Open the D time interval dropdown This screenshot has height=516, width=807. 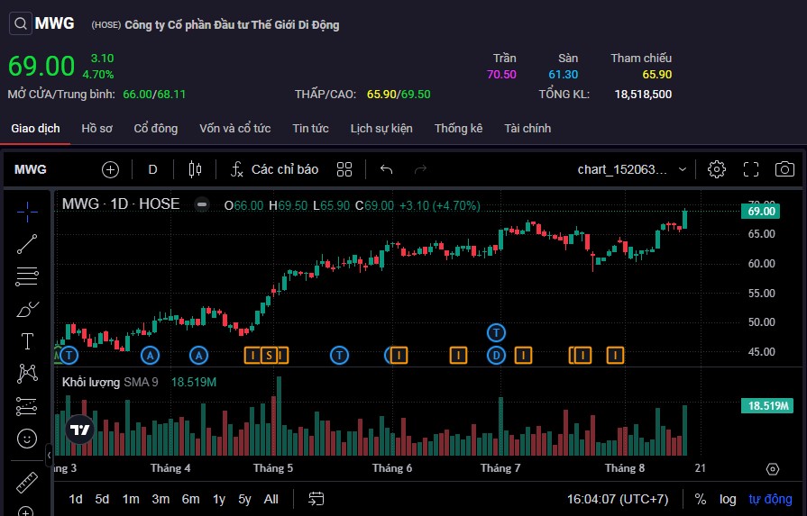[152, 169]
